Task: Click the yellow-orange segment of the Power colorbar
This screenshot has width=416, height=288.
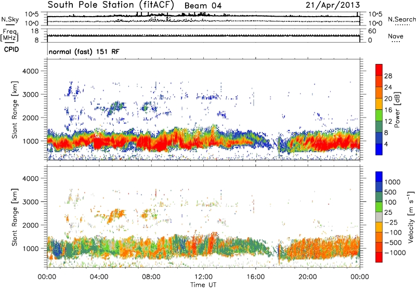Action: pyautogui.click(x=379, y=103)
